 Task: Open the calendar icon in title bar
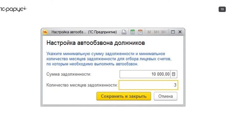click(x=140, y=32)
